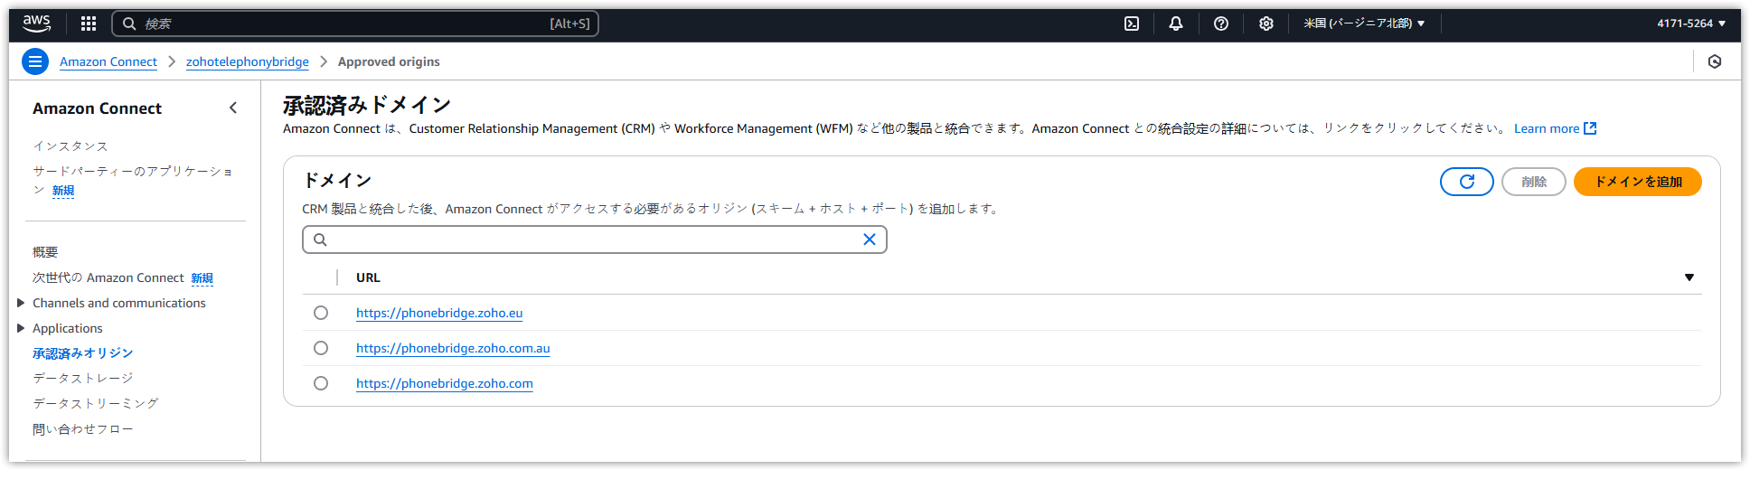Go to Amazon Connect breadcrumb link
The width and height of the screenshot is (1750, 498).
pyautogui.click(x=108, y=61)
